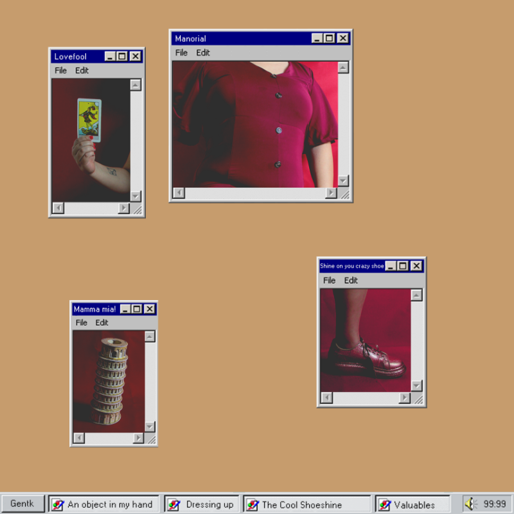Viewport: 514px width, 514px height.
Task: Click the scroll right arrow in Manorial window
Action: click(331, 193)
